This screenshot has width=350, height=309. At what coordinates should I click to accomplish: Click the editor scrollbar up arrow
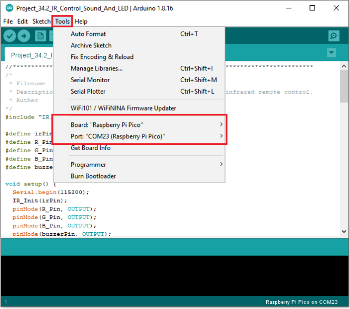coord(344,66)
